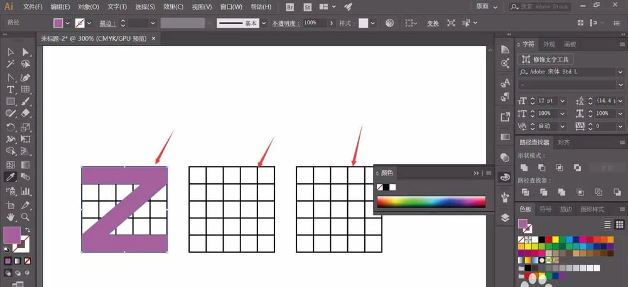The width and height of the screenshot is (628, 287).
Task: Open the 效果(C) menu
Action: (173, 7)
